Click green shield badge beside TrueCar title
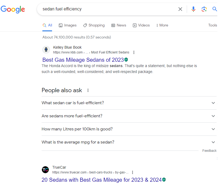 [x=164, y=180]
